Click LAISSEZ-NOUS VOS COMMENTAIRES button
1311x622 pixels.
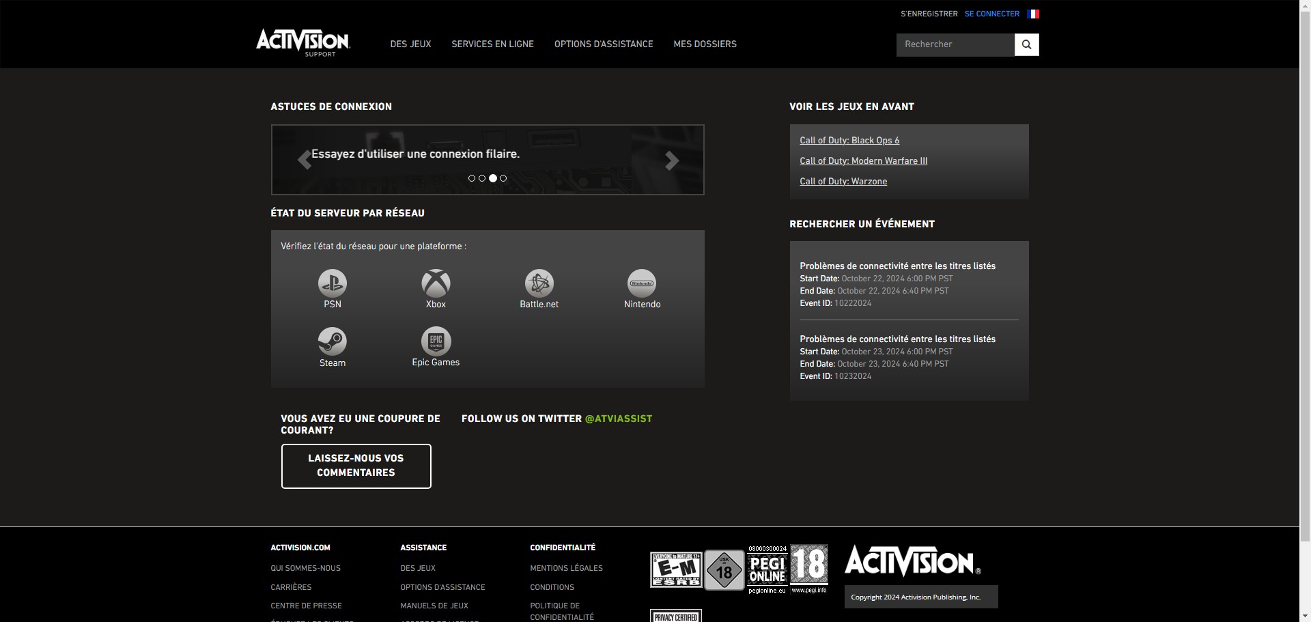(356, 466)
